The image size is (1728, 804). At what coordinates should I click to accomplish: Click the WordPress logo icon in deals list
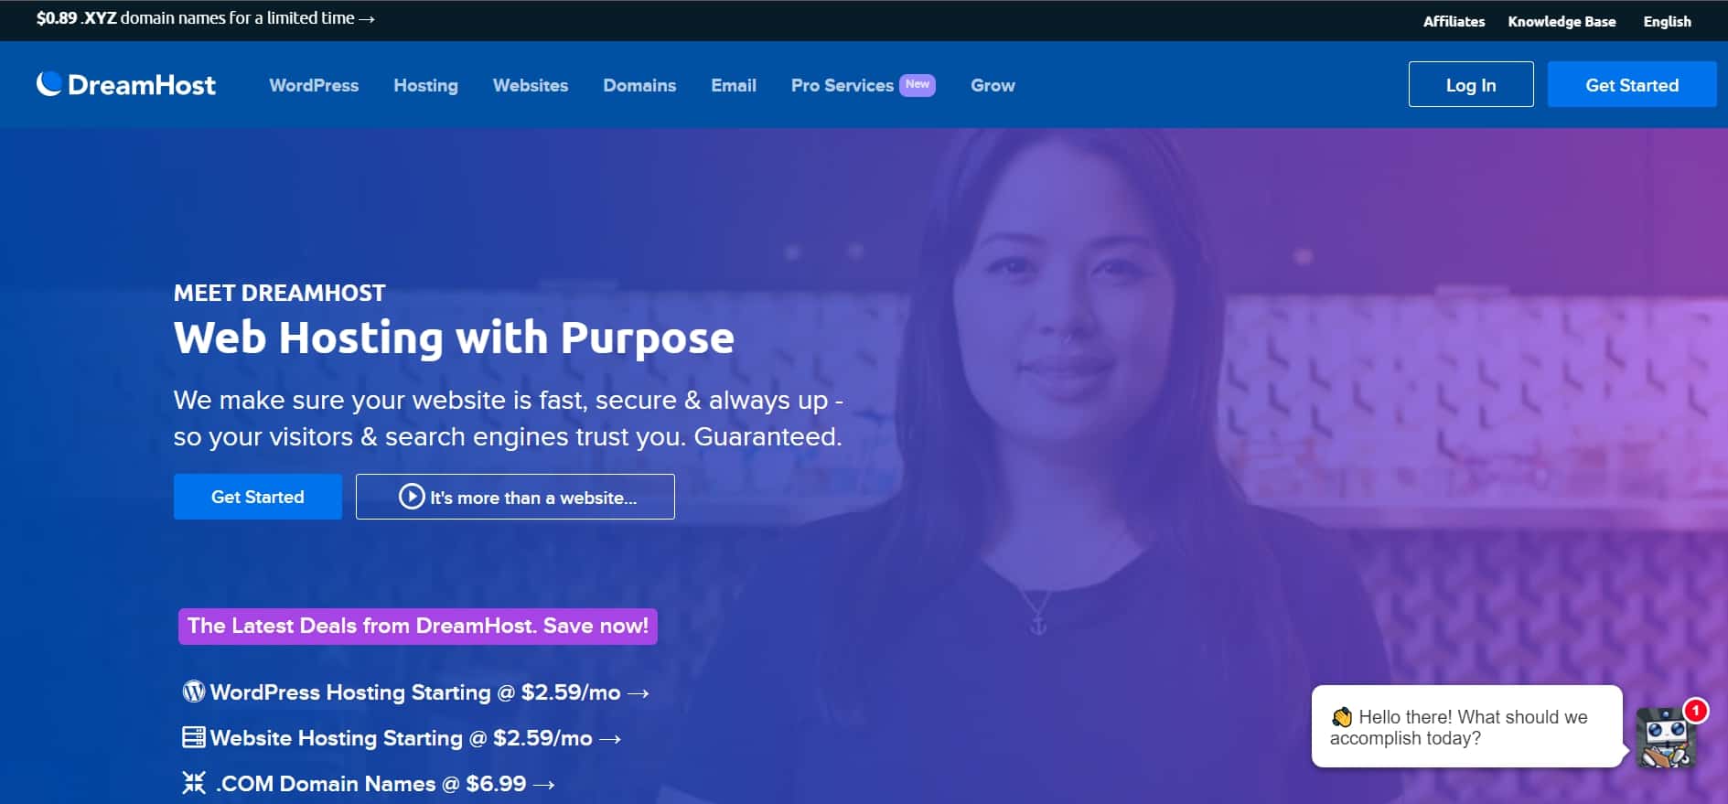194,691
